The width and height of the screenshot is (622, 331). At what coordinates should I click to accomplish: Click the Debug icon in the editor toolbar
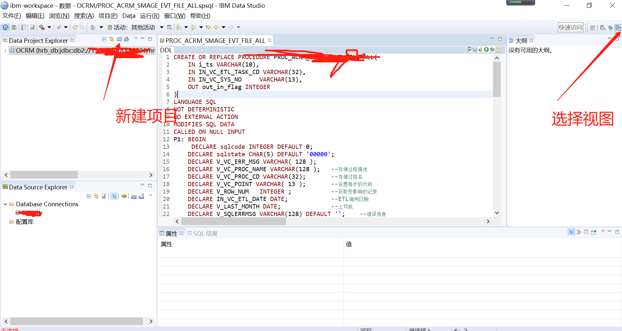tap(492, 49)
